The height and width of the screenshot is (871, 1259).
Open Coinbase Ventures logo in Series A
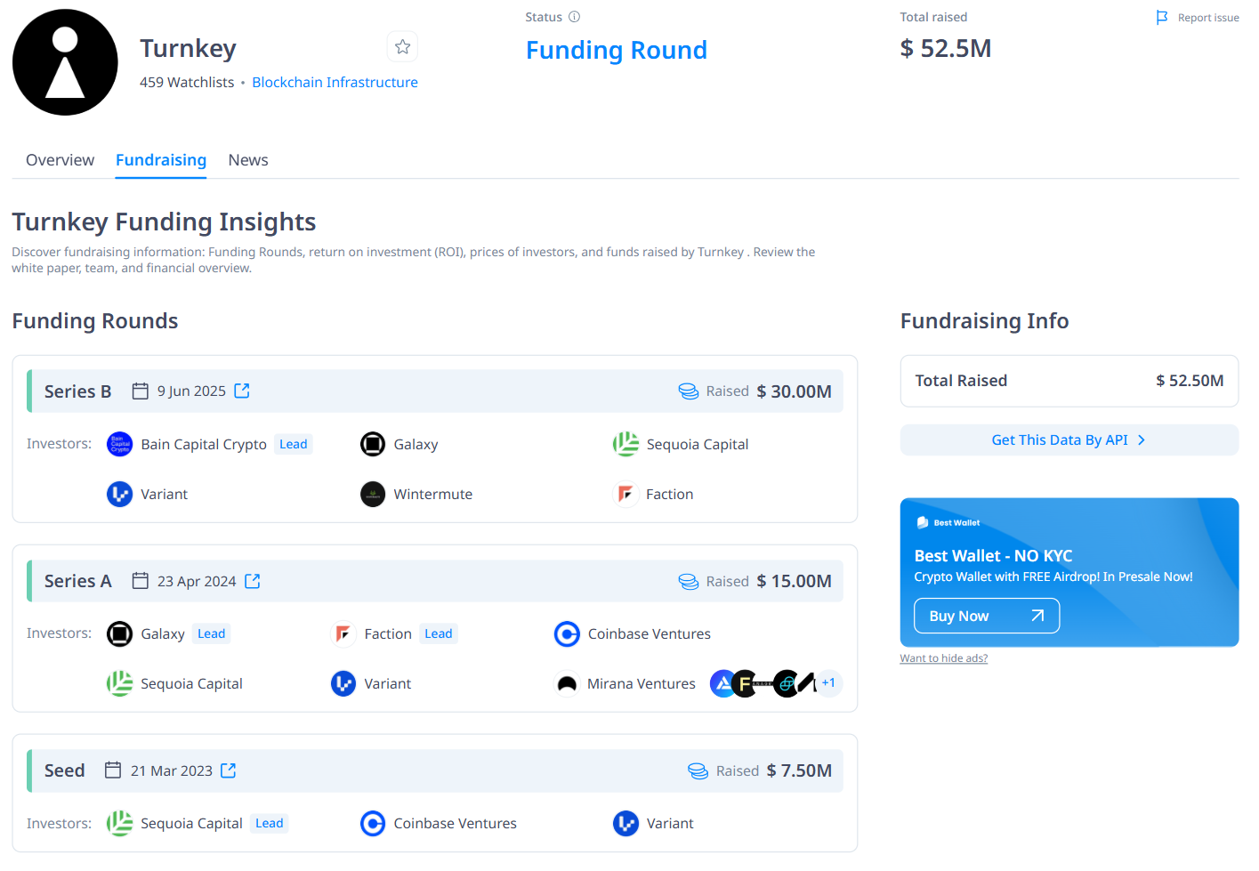[x=567, y=633]
